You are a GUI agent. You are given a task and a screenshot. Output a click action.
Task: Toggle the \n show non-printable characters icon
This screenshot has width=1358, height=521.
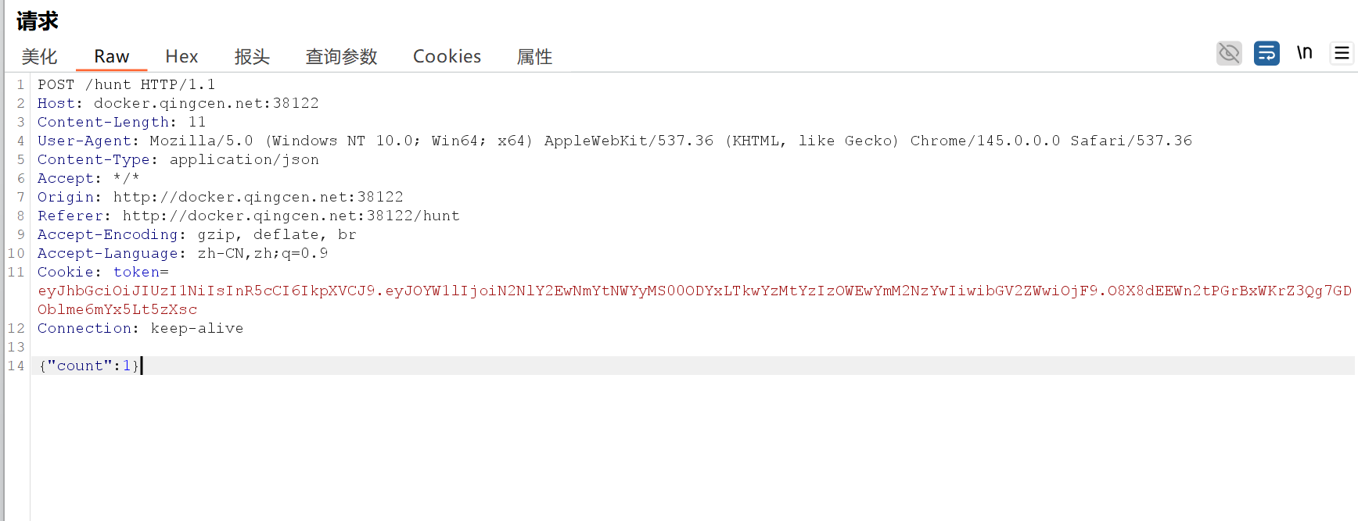(1304, 53)
